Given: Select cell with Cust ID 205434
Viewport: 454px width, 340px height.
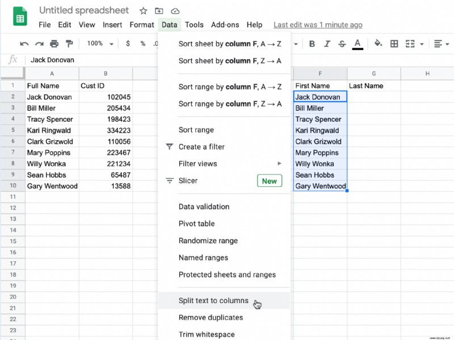Looking at the screenshot, I should pyautogui.click(x=106, y=108).
